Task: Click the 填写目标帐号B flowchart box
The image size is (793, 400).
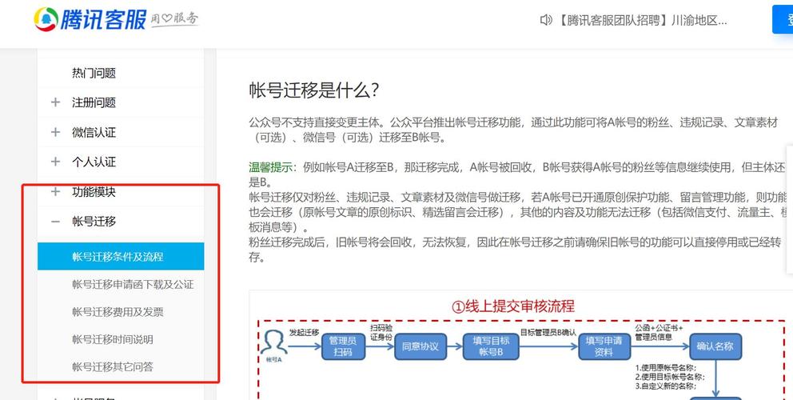Action: [491, 346]
